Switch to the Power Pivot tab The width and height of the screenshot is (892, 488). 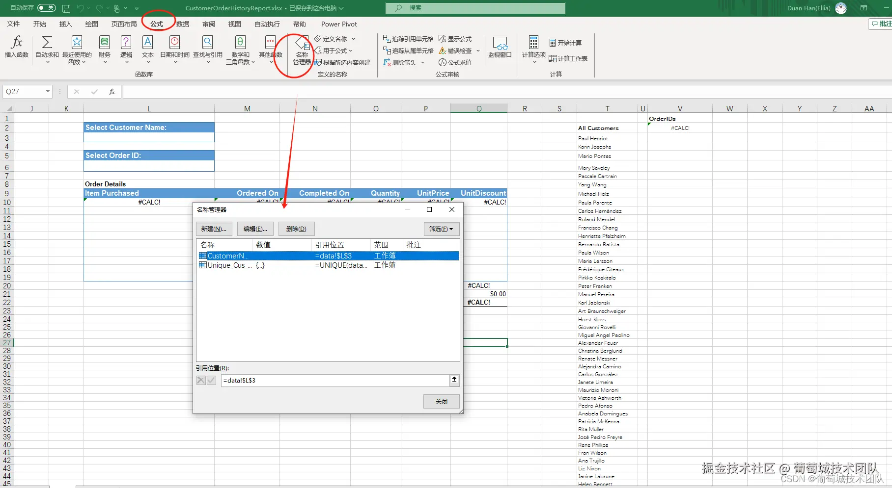pos(339,24)
